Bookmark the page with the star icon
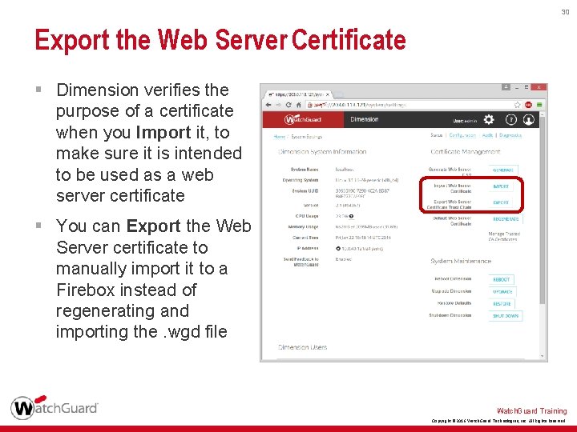 pyautogui.click(x=518, y=105)
